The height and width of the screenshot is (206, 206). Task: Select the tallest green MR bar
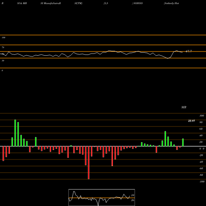(15, 133)
